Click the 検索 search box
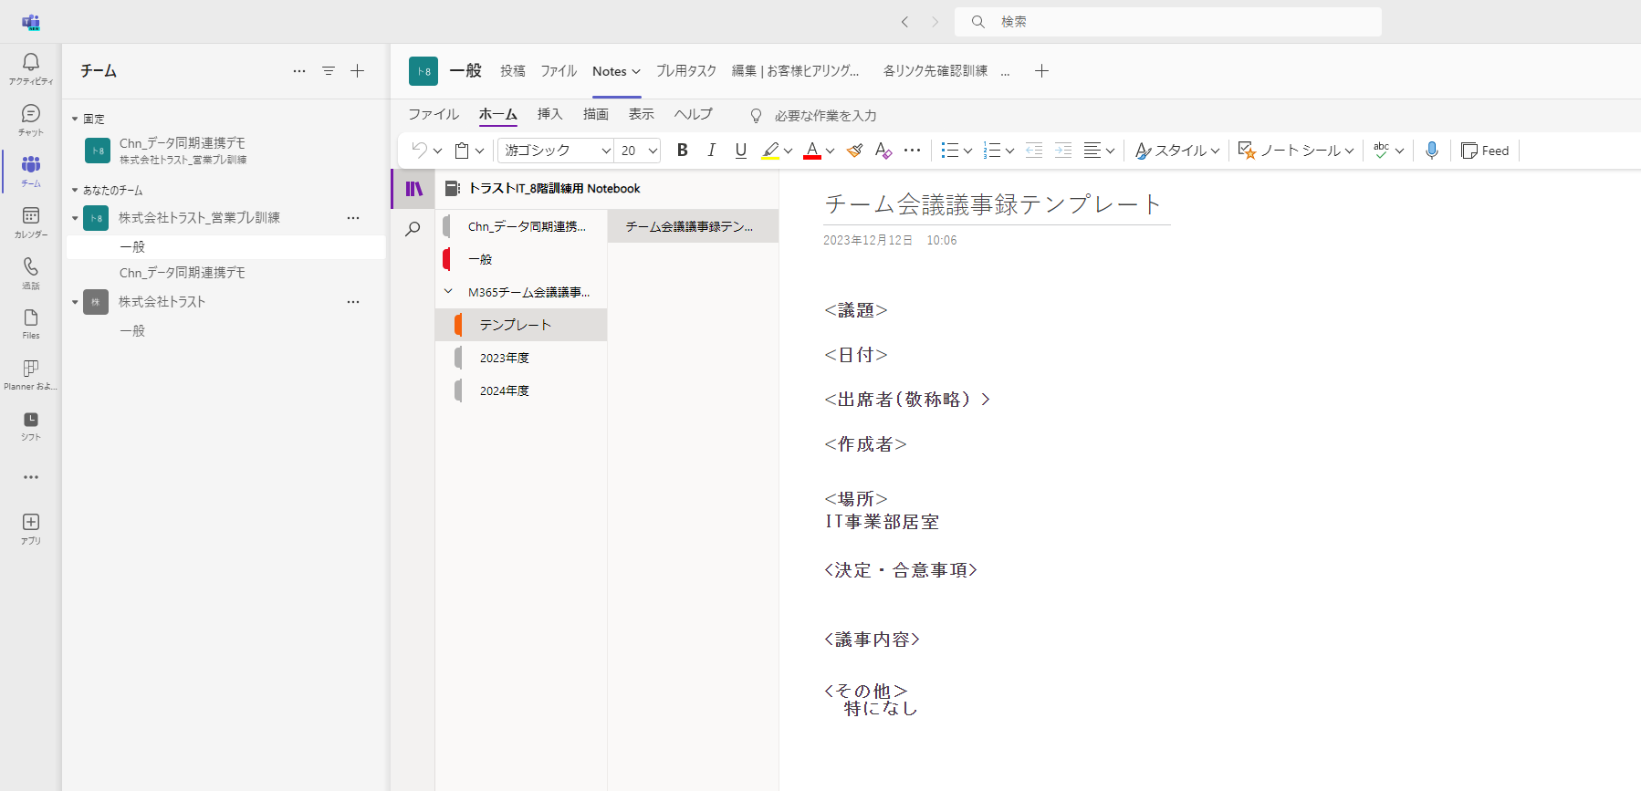Screen dimensions: 1641x791 1168,22
